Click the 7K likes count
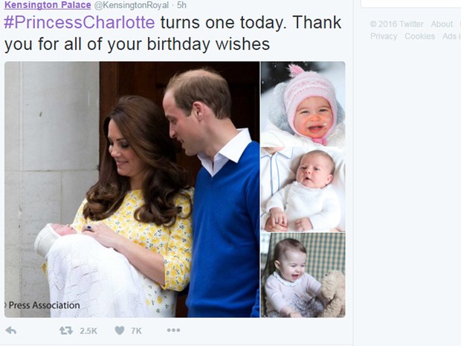Image resolution: width=461 pixels, height=346 pixels. 136,331
